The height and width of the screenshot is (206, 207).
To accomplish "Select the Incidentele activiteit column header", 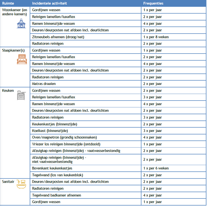I will (x=49, y=3).
